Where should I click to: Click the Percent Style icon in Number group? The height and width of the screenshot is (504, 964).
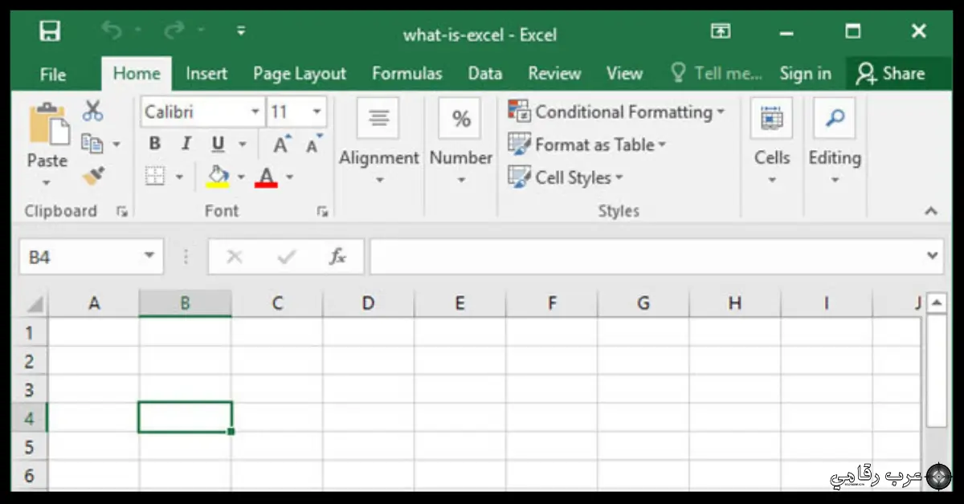pos(460,118)
